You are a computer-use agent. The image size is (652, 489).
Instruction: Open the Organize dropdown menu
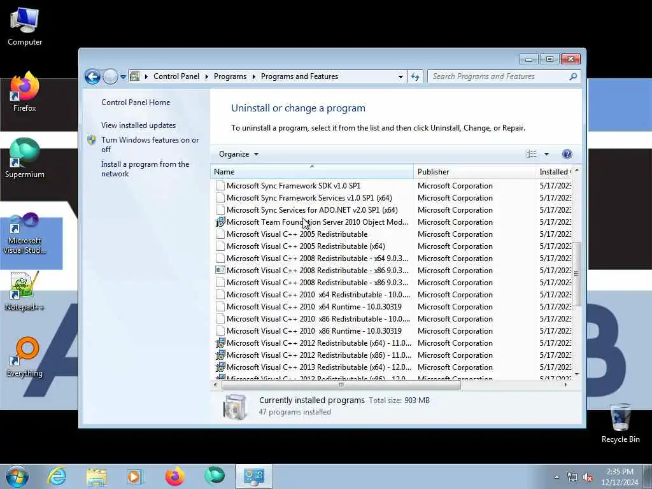[x=239, y=154]
